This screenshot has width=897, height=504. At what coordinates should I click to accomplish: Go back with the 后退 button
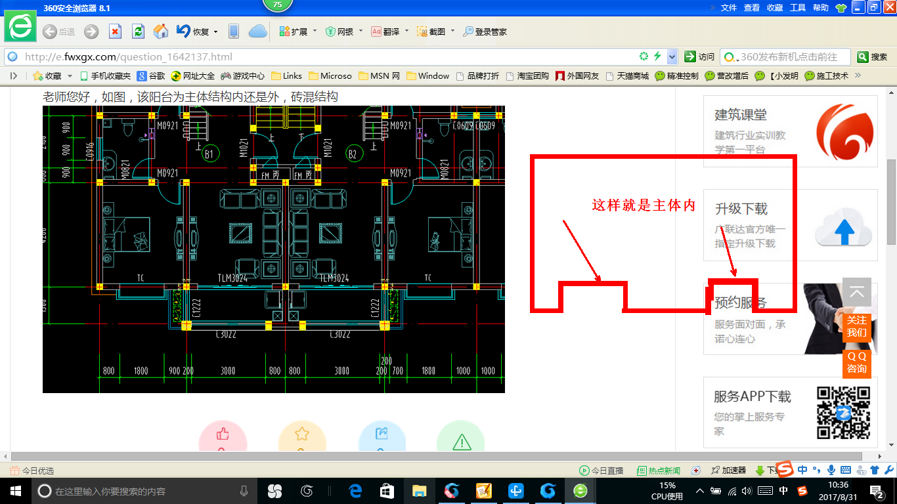(58, 31)
